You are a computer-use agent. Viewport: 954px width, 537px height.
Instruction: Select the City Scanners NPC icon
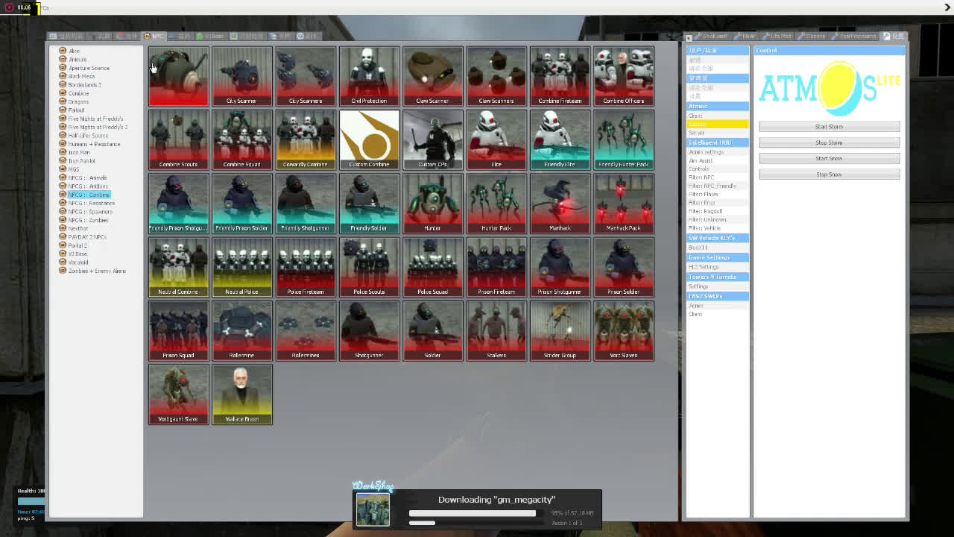click(x=306, y=76)
